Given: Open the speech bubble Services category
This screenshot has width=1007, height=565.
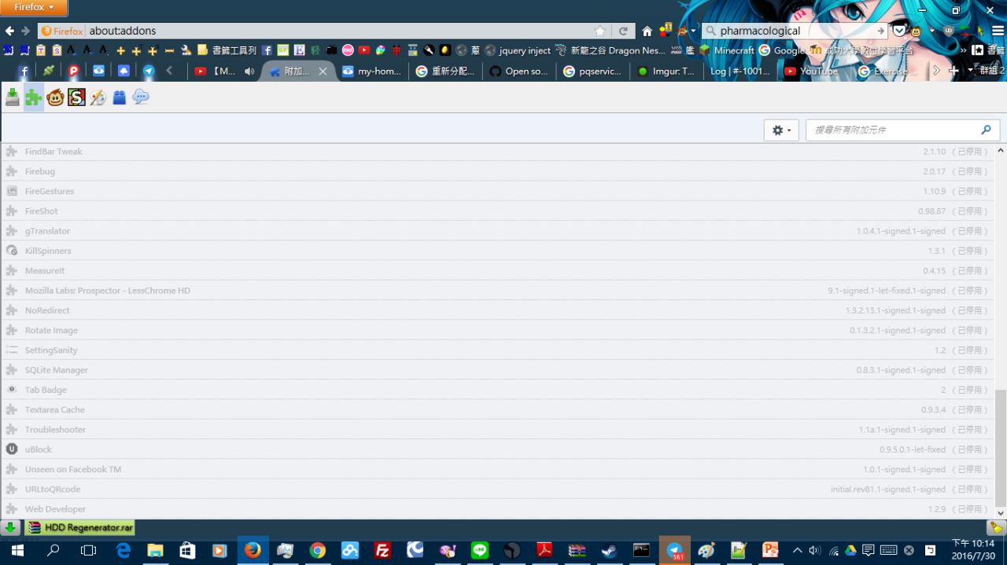Looking at the screenshot, I should pyautogui.click(x=140, y=97).
